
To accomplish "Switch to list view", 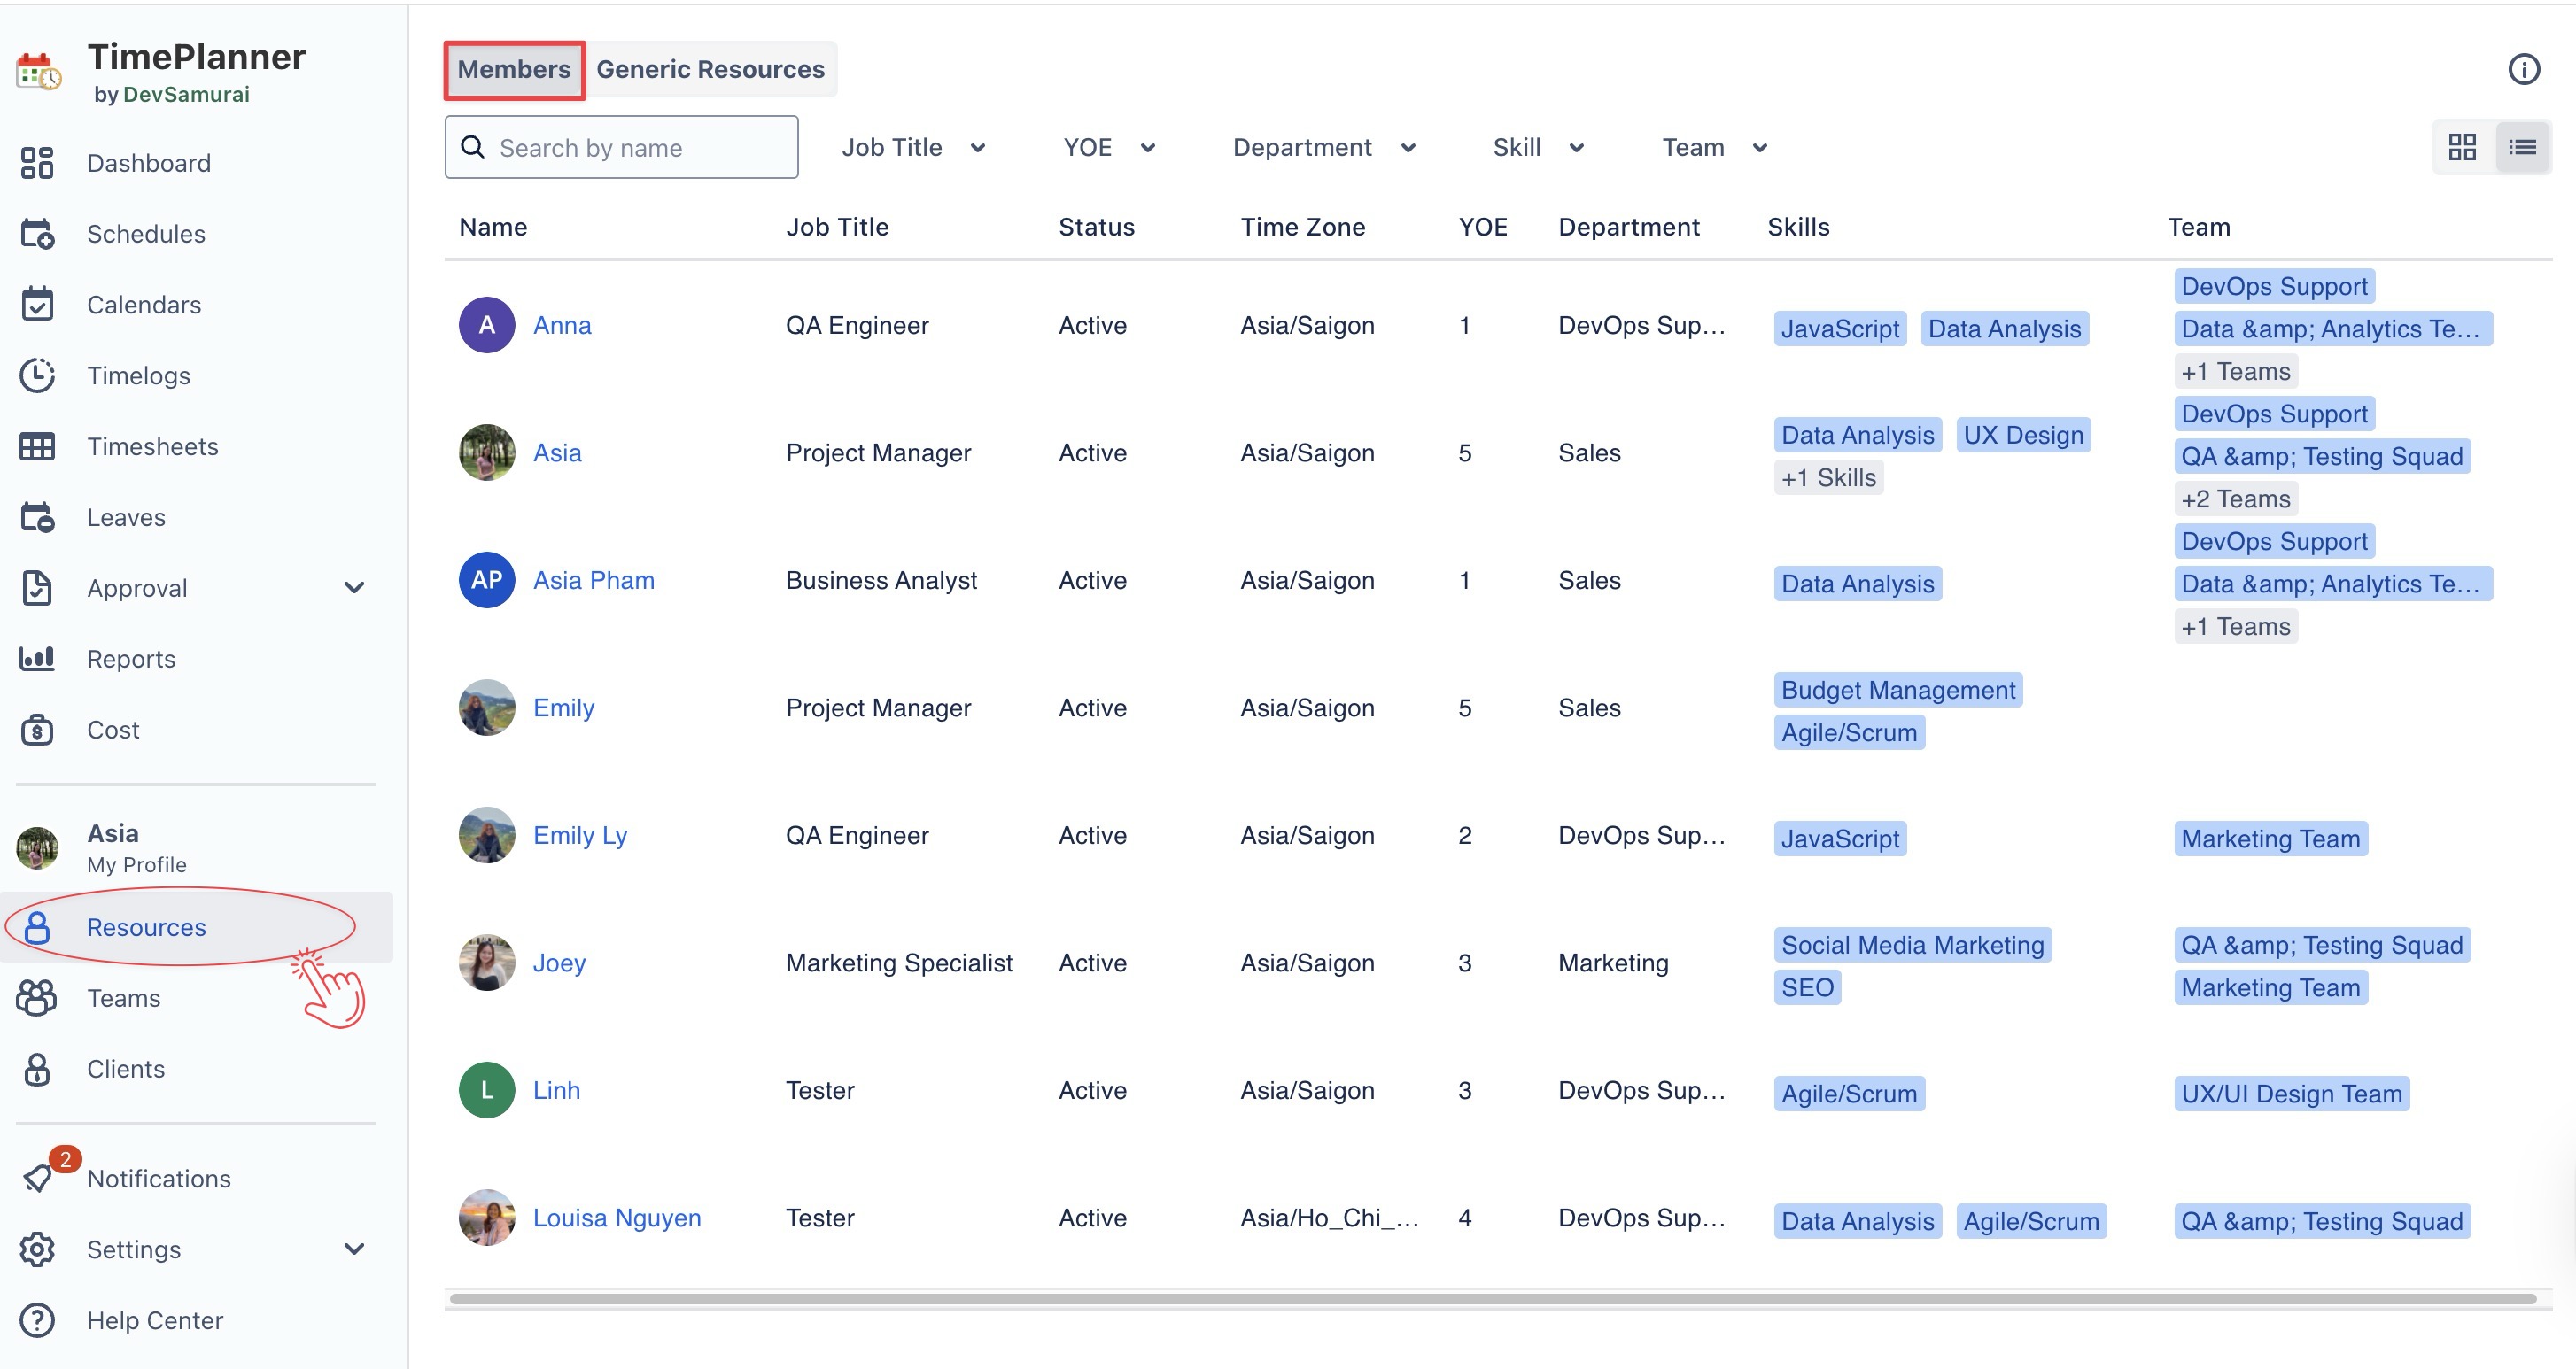I will pos(2522,148).
